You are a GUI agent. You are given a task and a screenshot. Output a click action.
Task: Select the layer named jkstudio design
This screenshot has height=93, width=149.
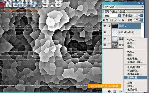point(127,32)
